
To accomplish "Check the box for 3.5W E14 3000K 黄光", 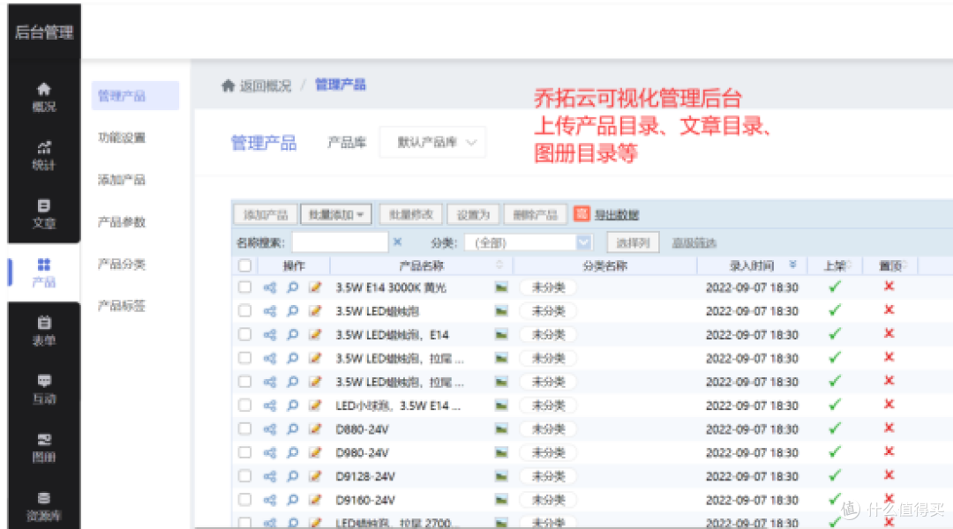I will 245,287.
